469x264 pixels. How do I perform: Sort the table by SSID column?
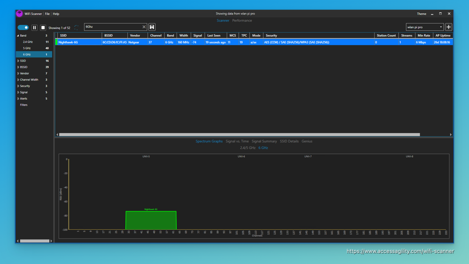point(79,36)
